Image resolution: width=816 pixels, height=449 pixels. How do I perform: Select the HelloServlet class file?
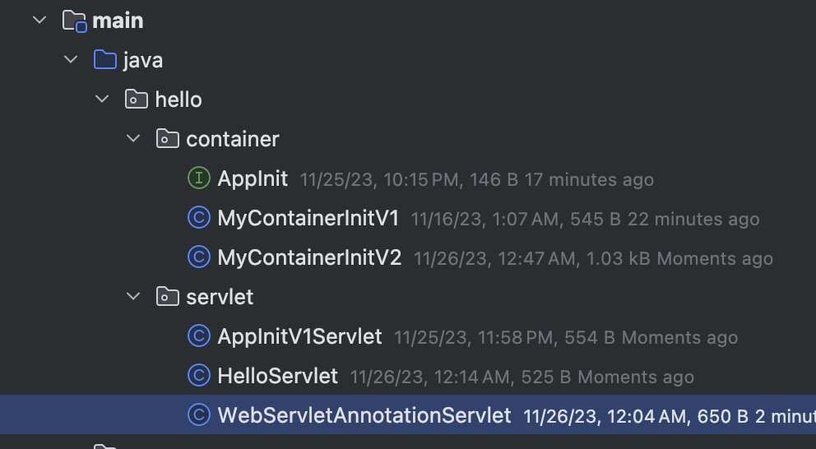point(277,376)
